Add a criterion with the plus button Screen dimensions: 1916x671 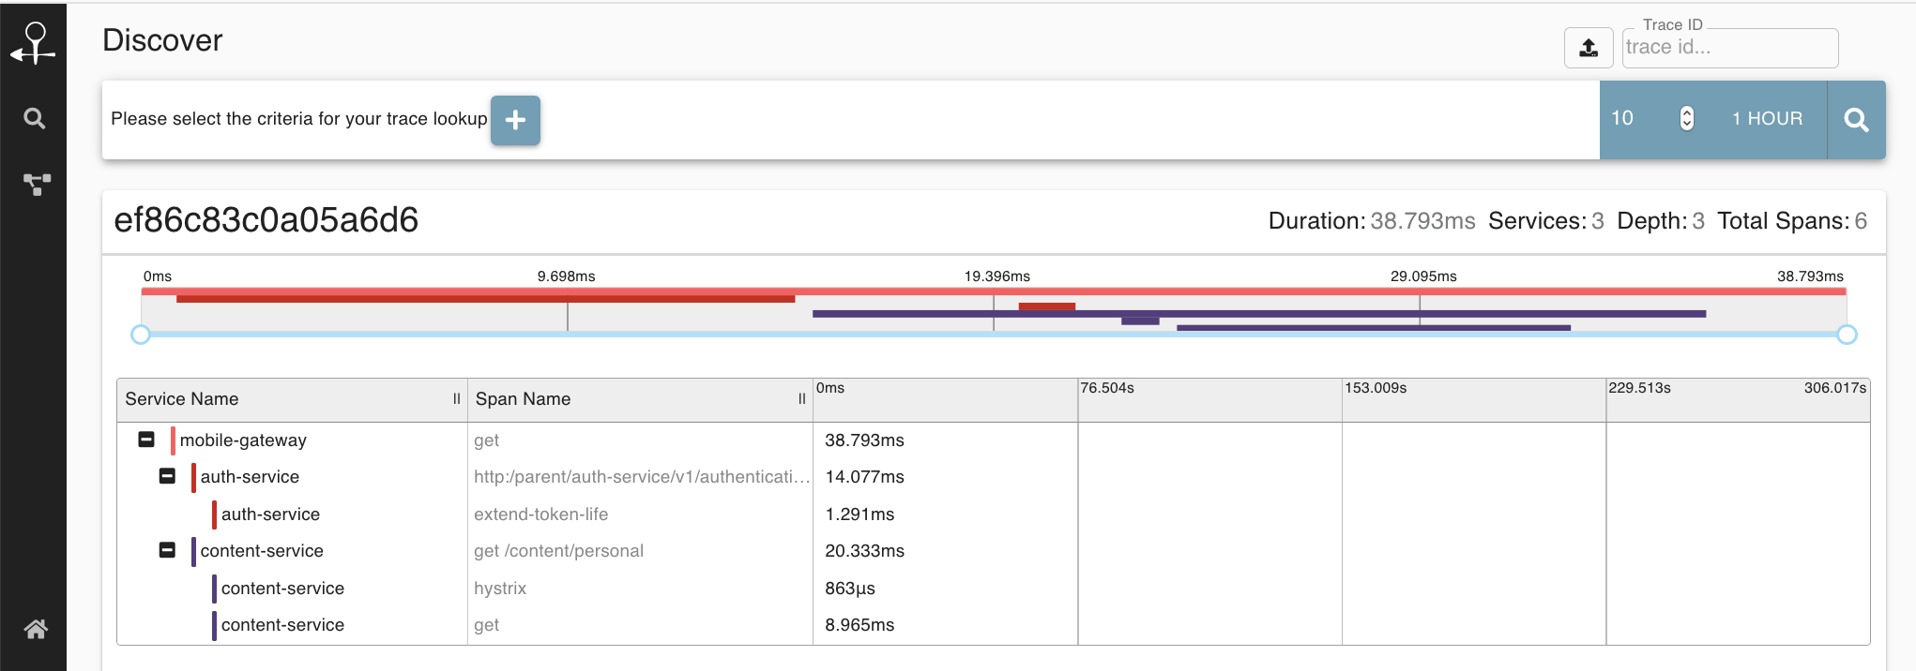515,120
